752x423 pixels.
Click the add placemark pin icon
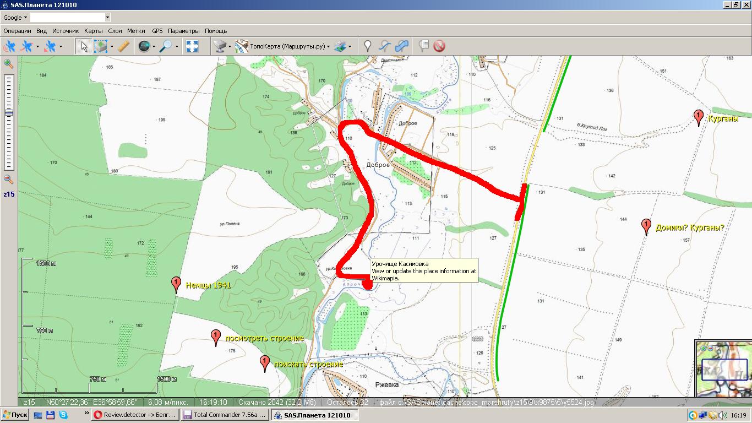click(x=368, y=47)
